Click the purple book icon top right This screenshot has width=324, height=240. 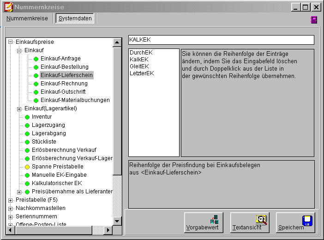(314, 19)
